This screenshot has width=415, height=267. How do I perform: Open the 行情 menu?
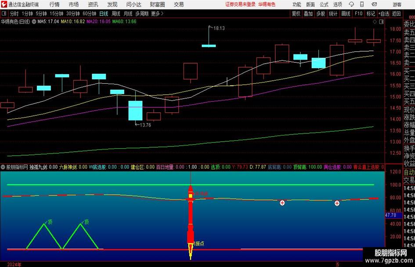click(54, 4)
